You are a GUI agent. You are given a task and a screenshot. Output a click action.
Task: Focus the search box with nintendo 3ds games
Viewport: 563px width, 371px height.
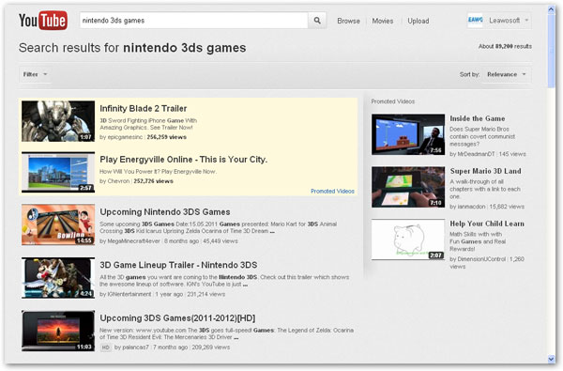click(193, 21)
